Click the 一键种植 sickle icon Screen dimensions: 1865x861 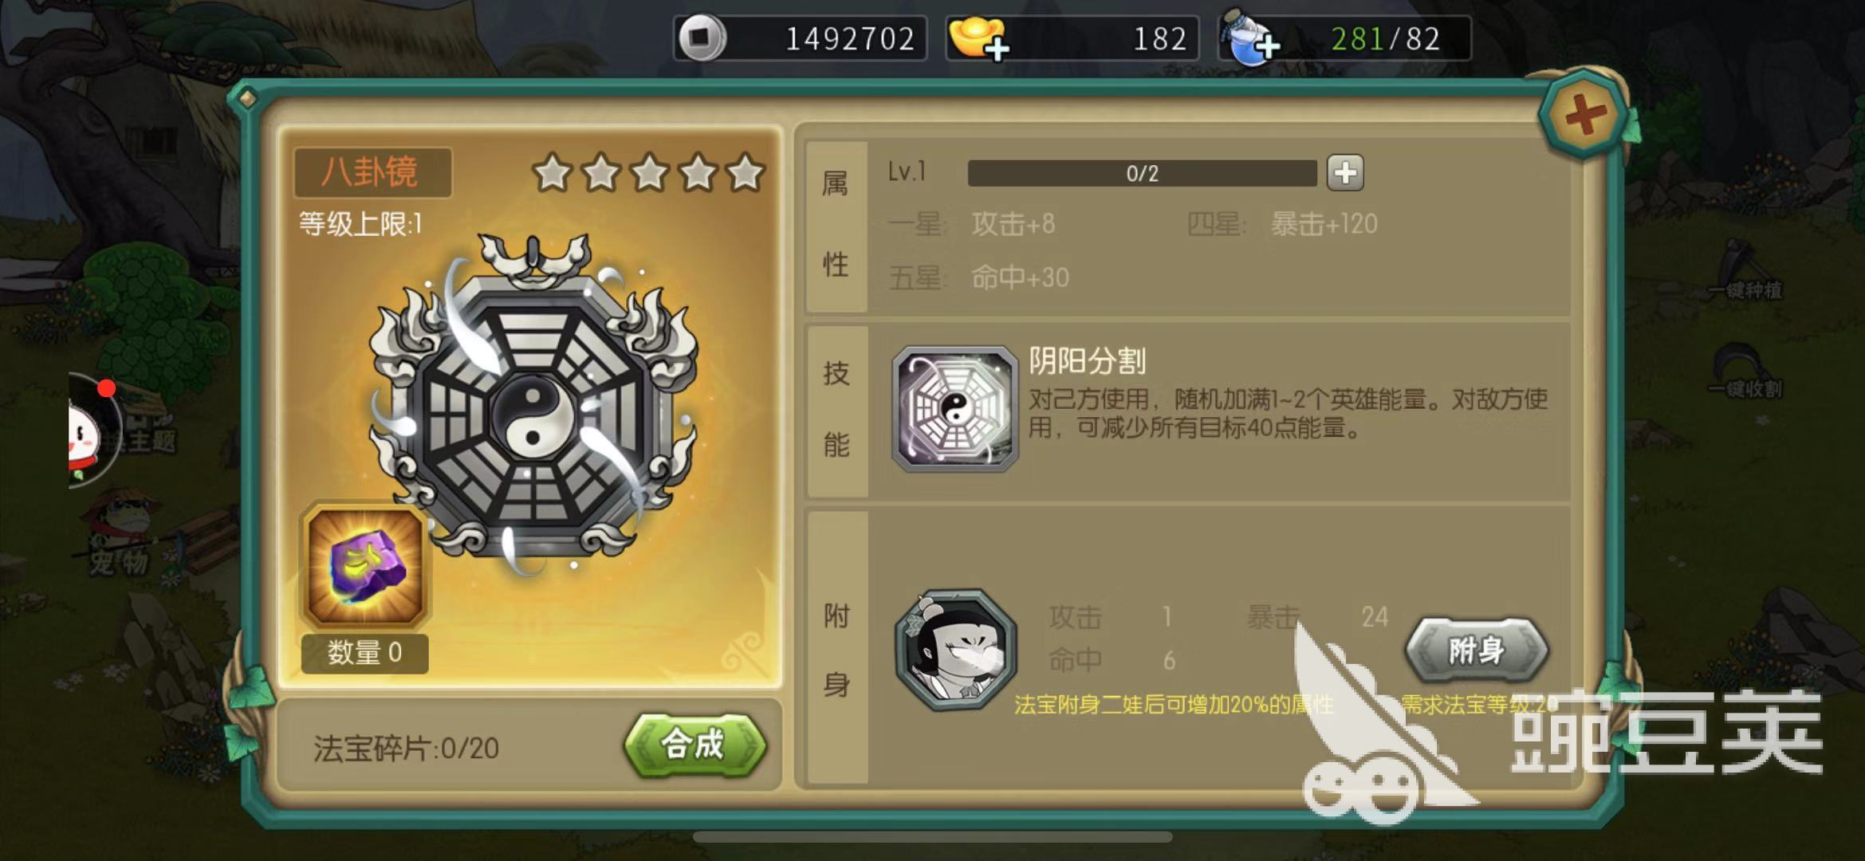pyautogui.click(x=1744, y=271)
